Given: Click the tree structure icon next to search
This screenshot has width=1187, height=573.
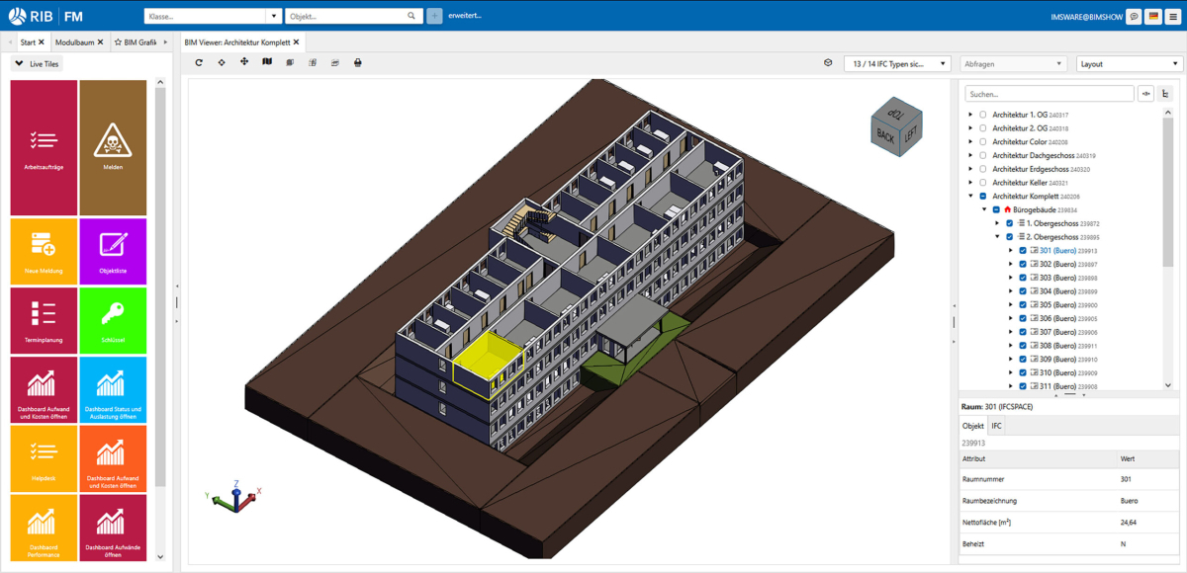Looking at the screenshot, I should (x=1164, y=94).
